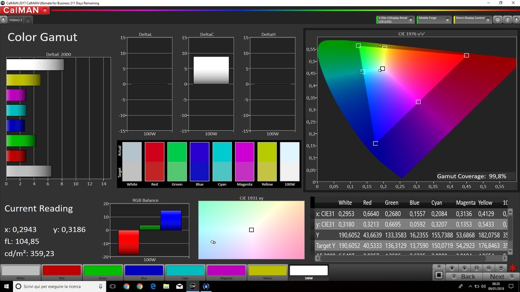Select the Cyan swatch in the bottom strip
Viewport: 520px width, 292px height.
click(185, 271)
